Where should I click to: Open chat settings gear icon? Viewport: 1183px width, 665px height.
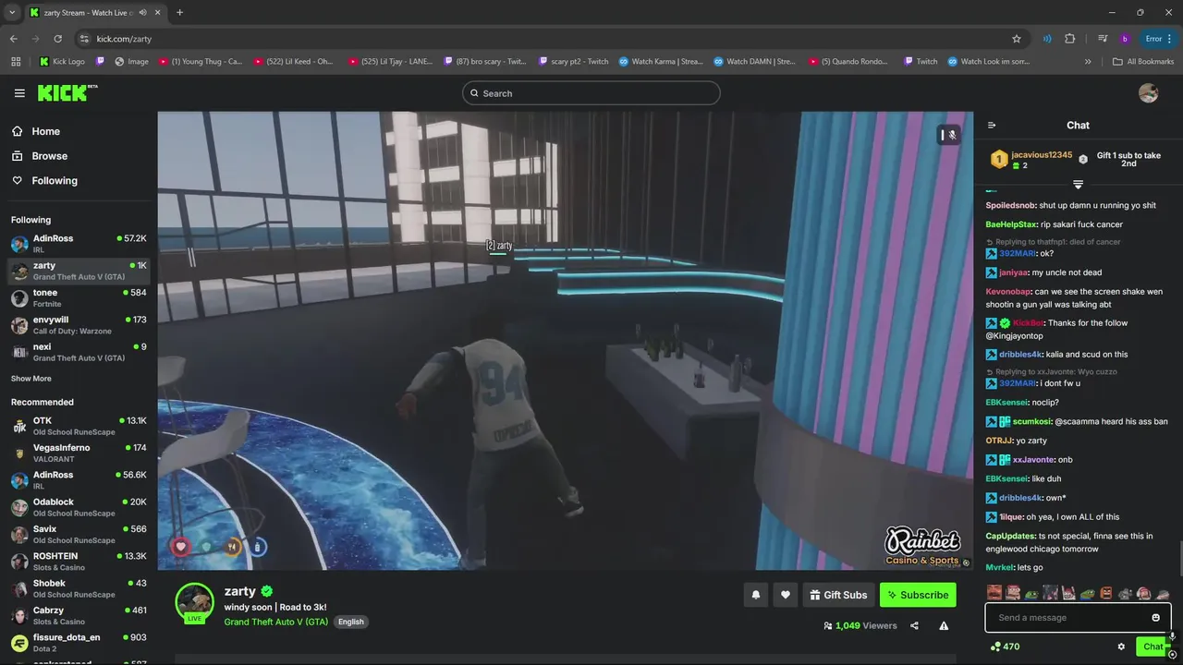1121,647
